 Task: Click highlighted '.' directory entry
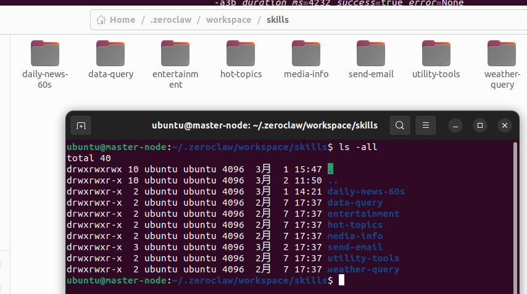click(x=330, y=169)
